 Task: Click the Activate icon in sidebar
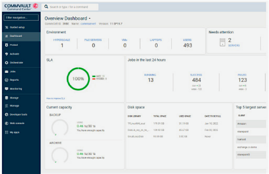point(7,54)
